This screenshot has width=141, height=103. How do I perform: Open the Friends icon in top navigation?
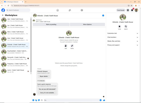[70, 10]
